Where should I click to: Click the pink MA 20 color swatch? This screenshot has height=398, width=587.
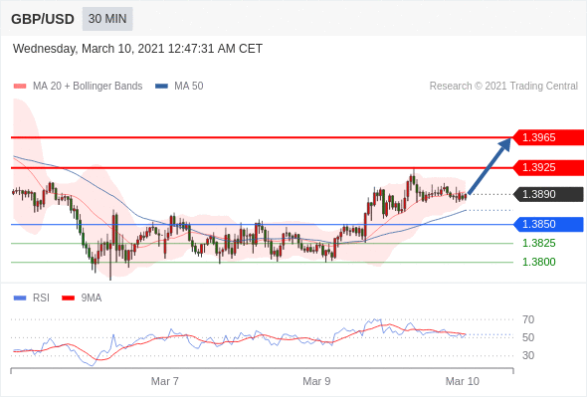click(x=20, y=87)
